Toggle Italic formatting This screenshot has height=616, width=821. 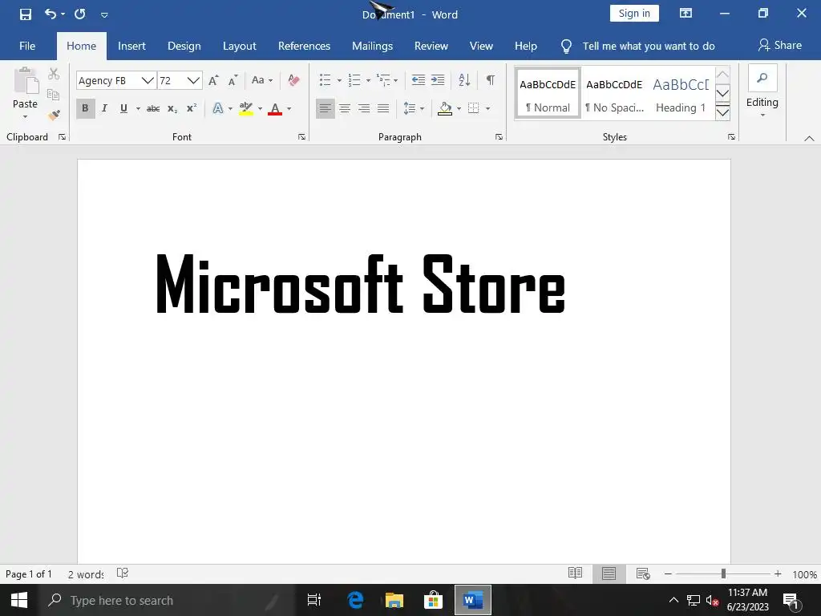[x=104, y=108]
